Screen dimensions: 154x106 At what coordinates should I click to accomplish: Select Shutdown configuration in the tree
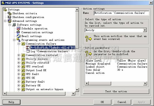pyautogui.click(x=28, y=17)
